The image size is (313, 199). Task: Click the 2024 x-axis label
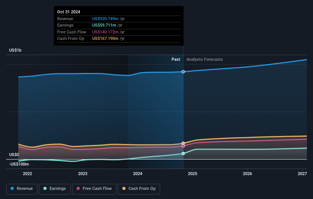(138, 174)
